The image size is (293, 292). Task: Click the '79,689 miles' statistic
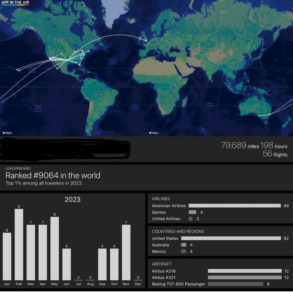(240, 145)
